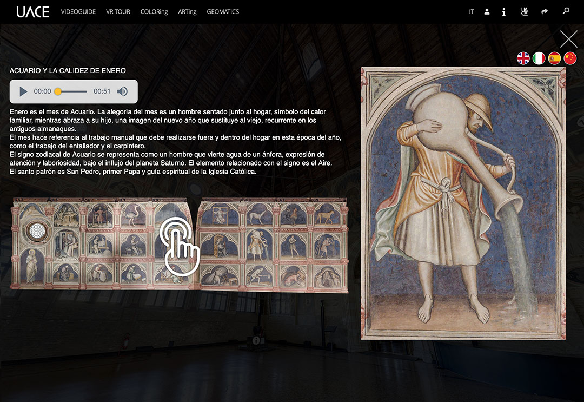Click the UACE logo home link

tap(32, 11)
